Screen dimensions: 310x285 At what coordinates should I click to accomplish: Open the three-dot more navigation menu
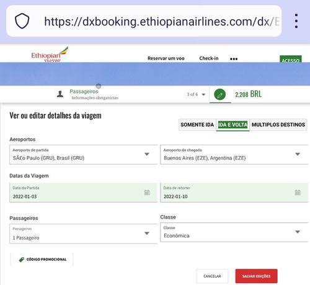[234, 59]
